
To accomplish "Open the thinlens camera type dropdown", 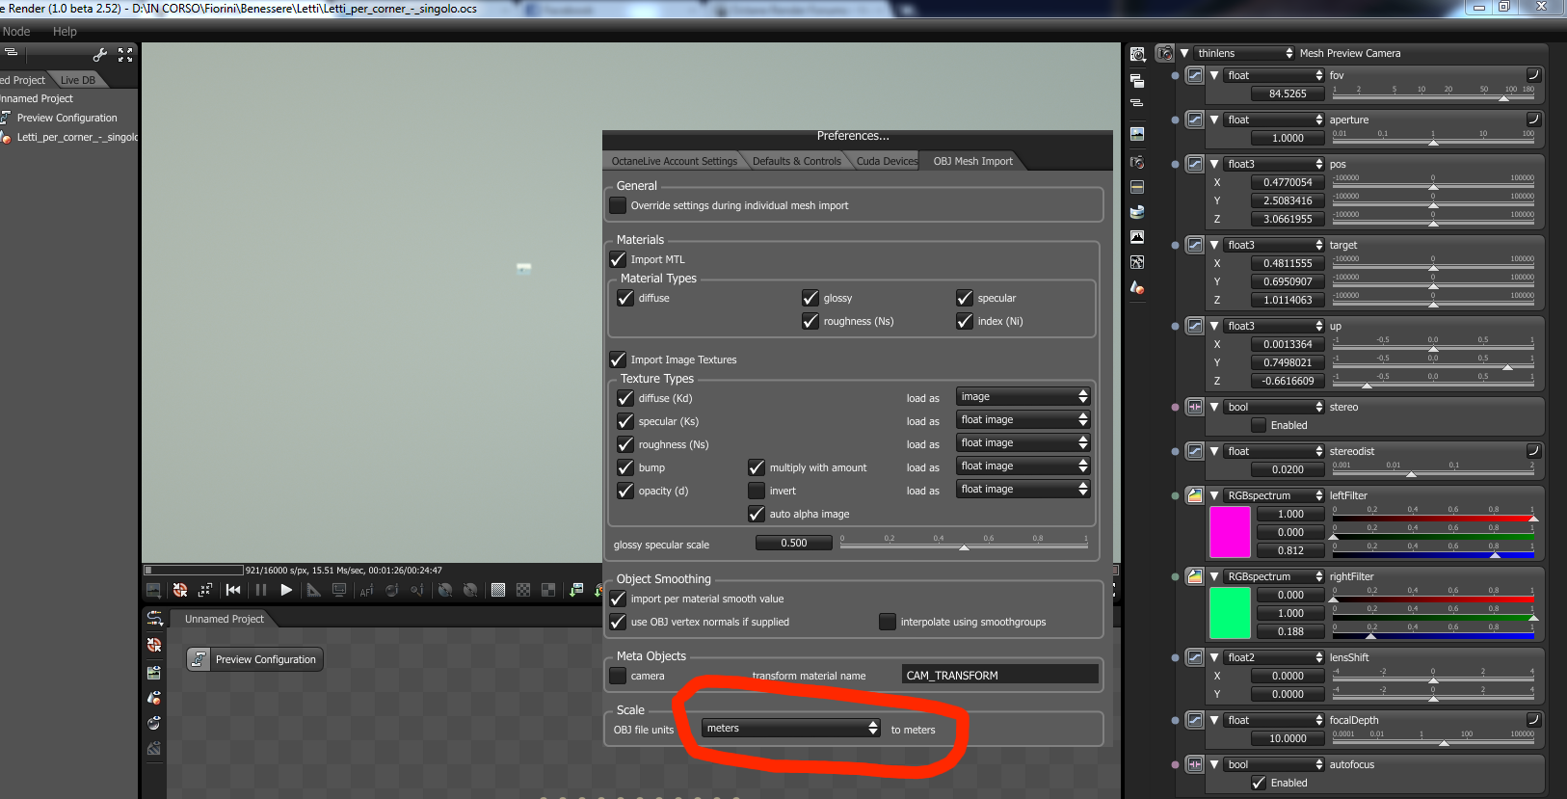I will tap(1245, 53).
